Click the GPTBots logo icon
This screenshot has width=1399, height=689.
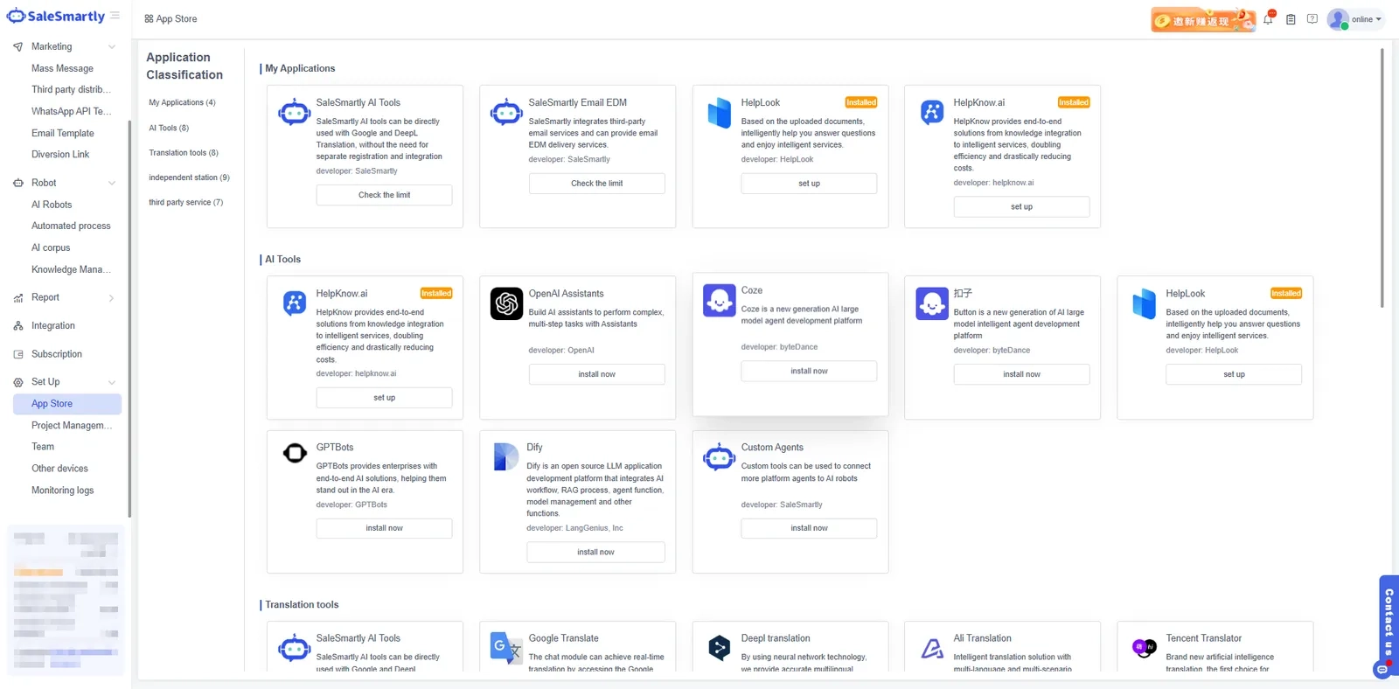click(x=295, y=453)
